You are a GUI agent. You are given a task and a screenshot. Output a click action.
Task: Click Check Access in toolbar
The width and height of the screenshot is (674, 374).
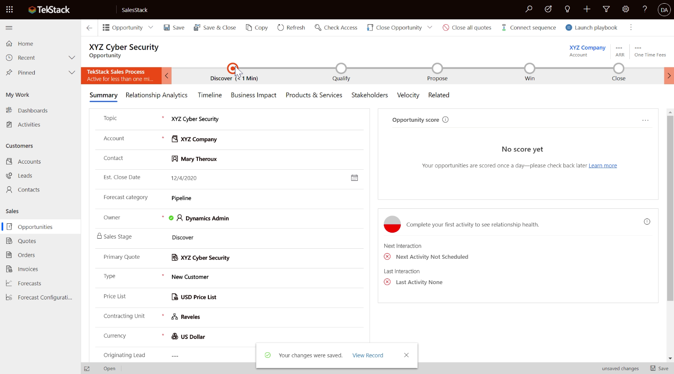tap(336, 27)
